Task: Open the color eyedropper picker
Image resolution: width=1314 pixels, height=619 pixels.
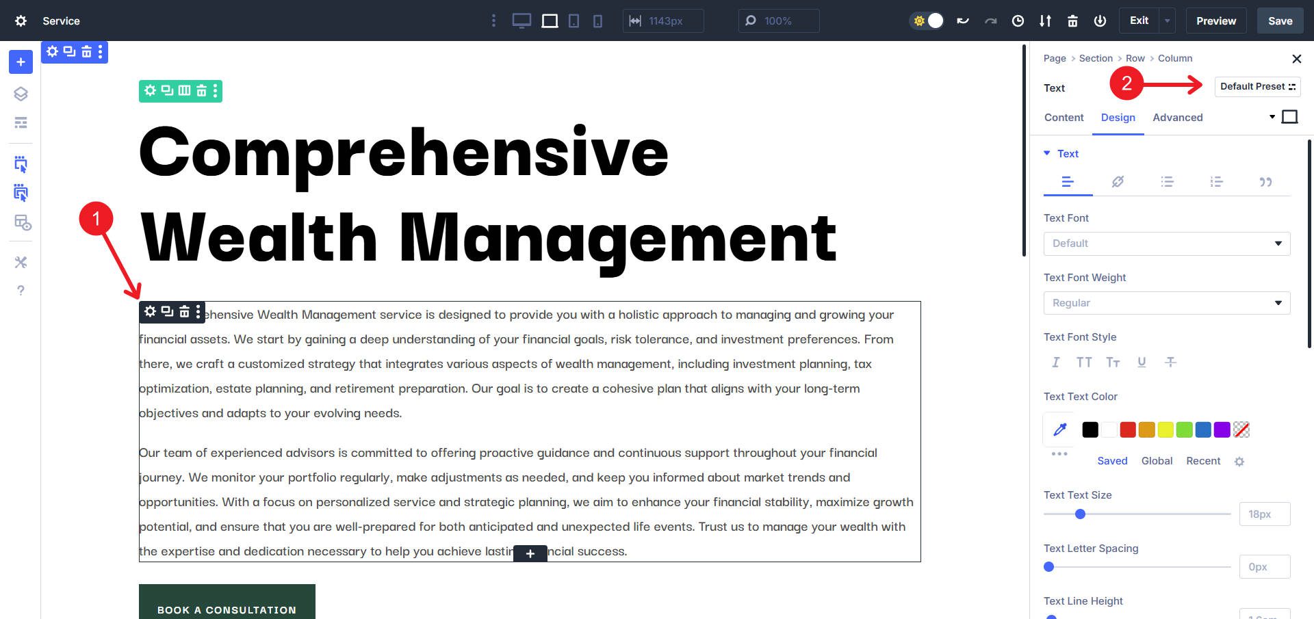Action: pyautogui.click(x=1059, y=430)
